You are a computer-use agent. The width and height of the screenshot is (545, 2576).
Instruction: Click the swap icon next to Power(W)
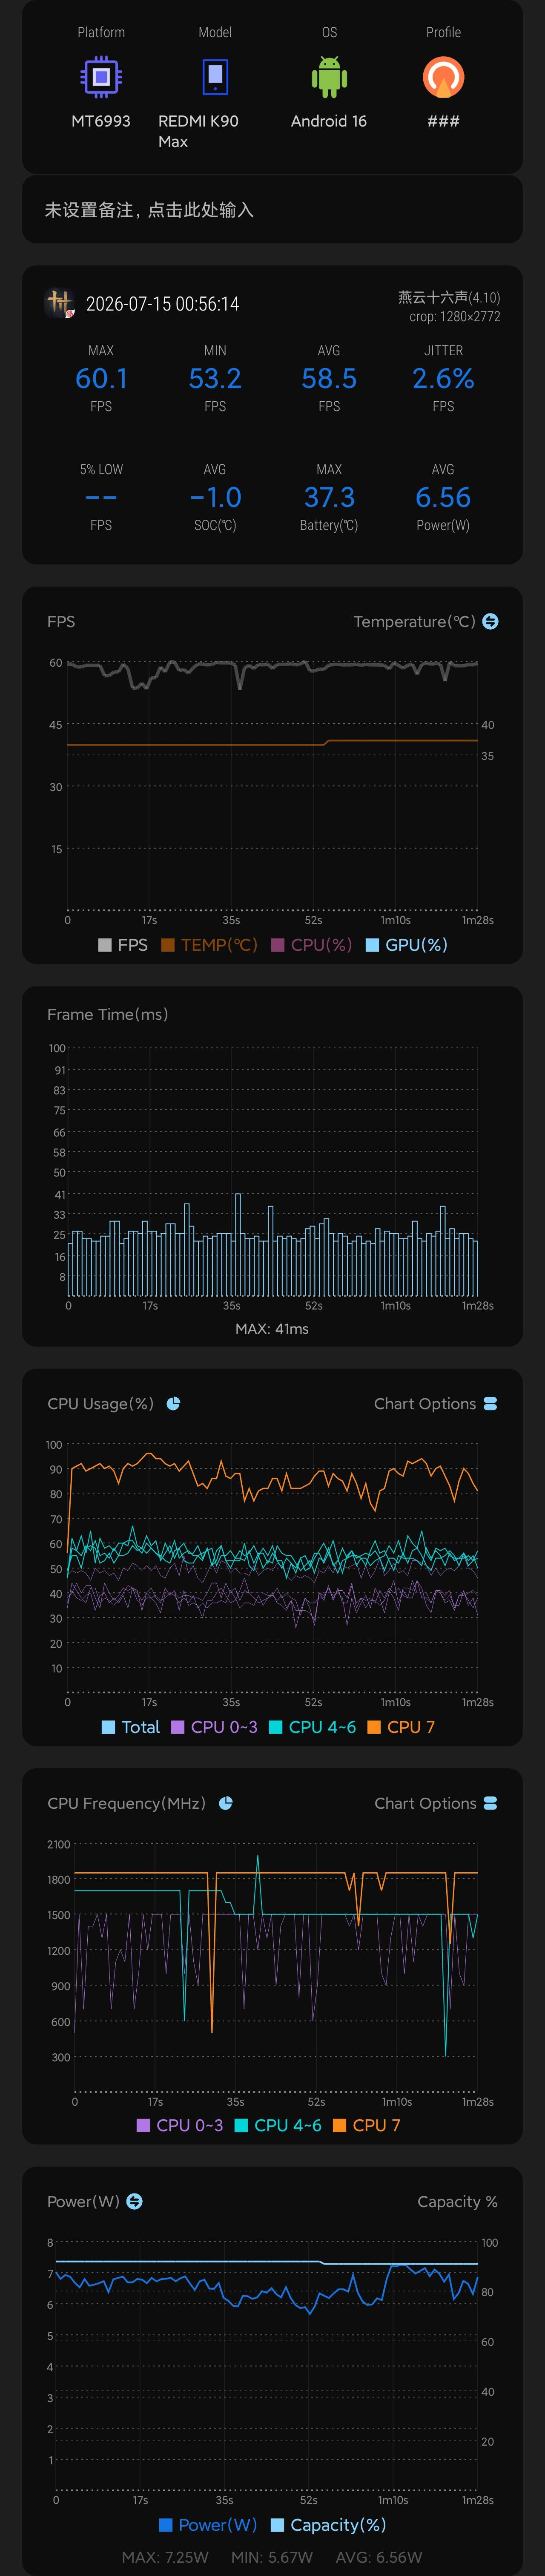click(x=135, y=2201)
